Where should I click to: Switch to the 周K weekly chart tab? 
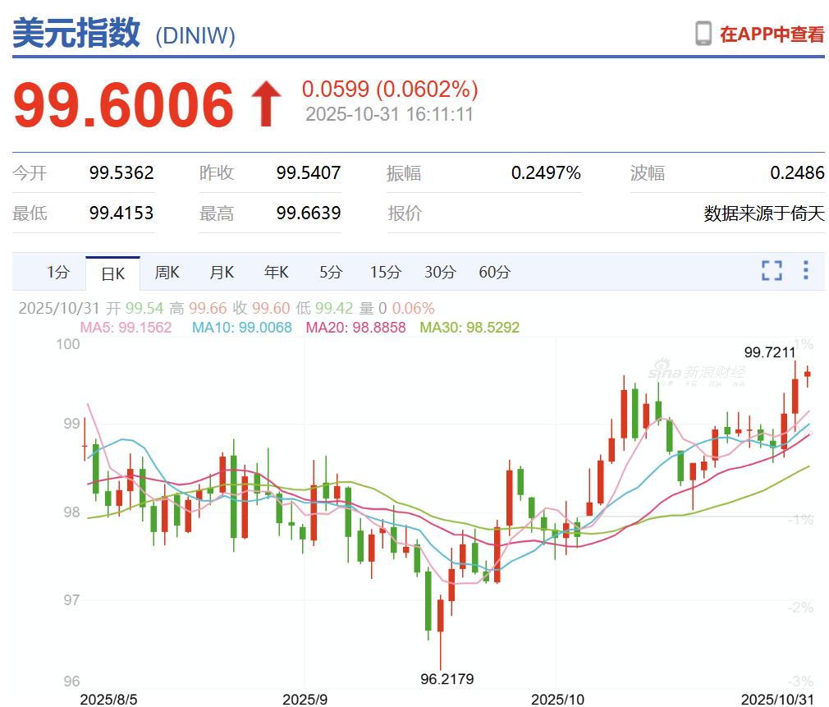[x=167, y=272]
